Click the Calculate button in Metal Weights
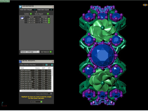148x111 pixels. 36,102
